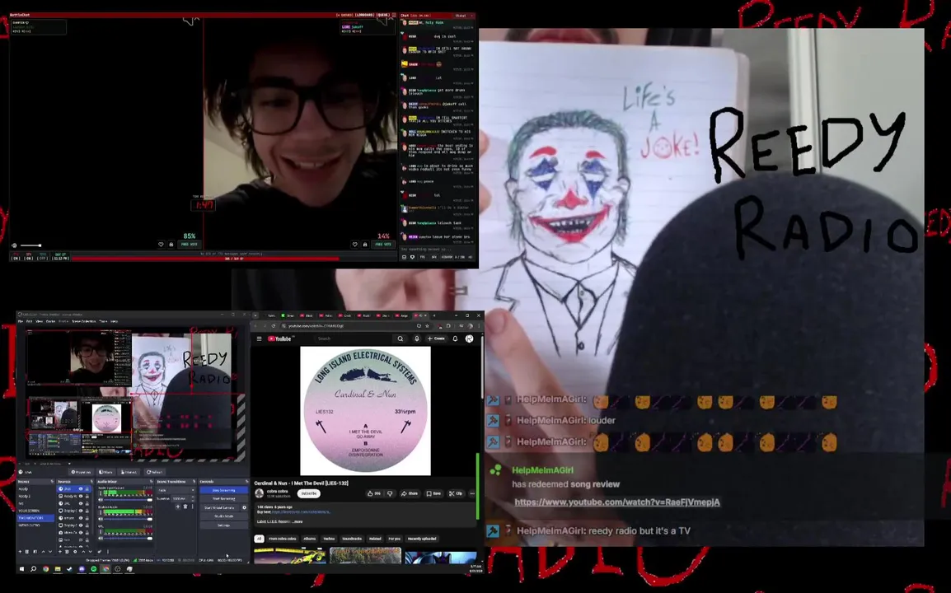951x593 pixels.
Task: Expand description with ...more link
Action: (x=297, y=521)
